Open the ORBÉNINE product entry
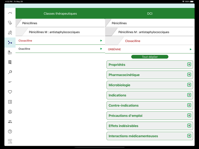199x149 pixels. pyautogui.click(x=150, y=49)
